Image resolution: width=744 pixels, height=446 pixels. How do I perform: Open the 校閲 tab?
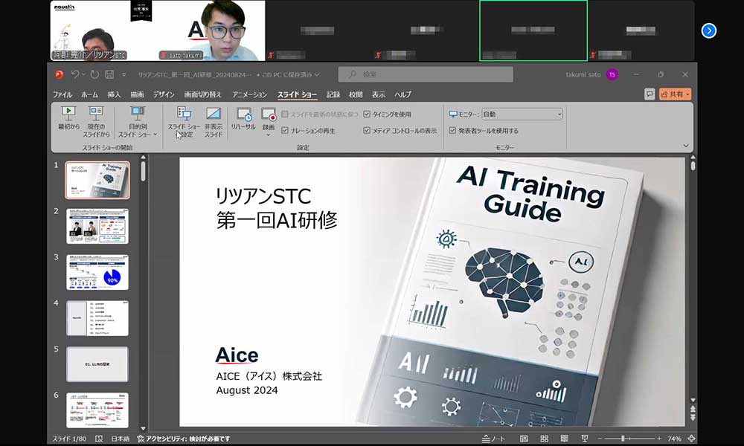pos(356,94)
